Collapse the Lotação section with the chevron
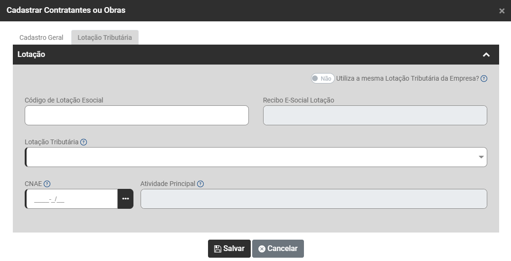The height and width of the screenshot is (261, 511). pos(486,55)
